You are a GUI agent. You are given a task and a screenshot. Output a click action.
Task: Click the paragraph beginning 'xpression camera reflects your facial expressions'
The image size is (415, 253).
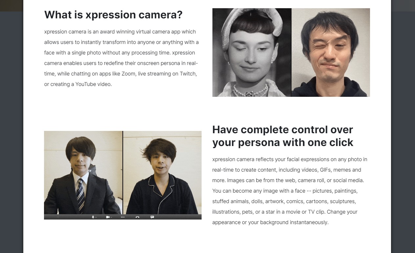[x=290, y=191]
